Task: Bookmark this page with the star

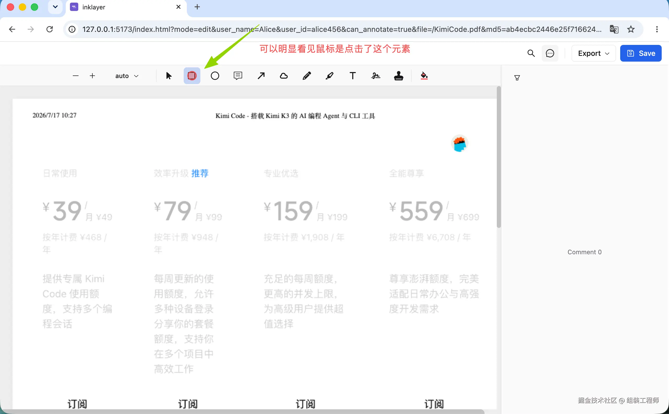Action: (x=631, y=29)
